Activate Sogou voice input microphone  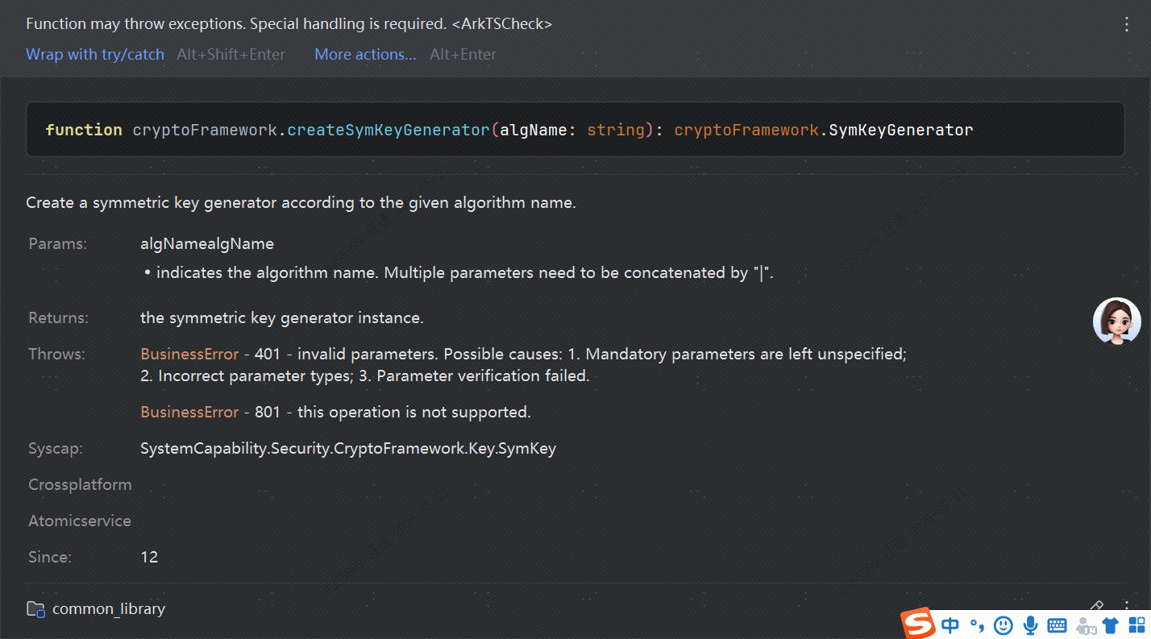1029,624
